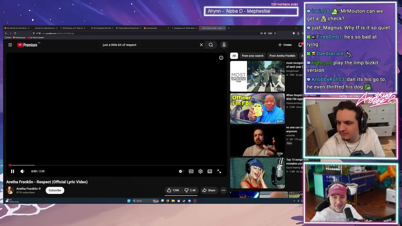Switch to 'The 147 Republicans Who Vote' tab
402x226 pixels.
pos(100,28)
